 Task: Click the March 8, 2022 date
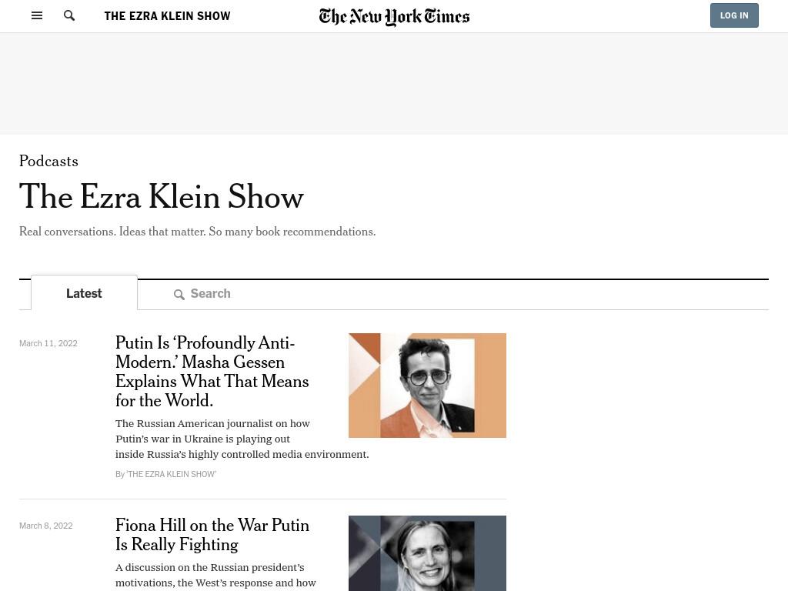(x=45, y=526)
